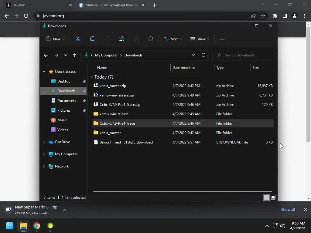Click the Search Downloads field
This screenshot has height=233, width=311.
coord(243,55)
